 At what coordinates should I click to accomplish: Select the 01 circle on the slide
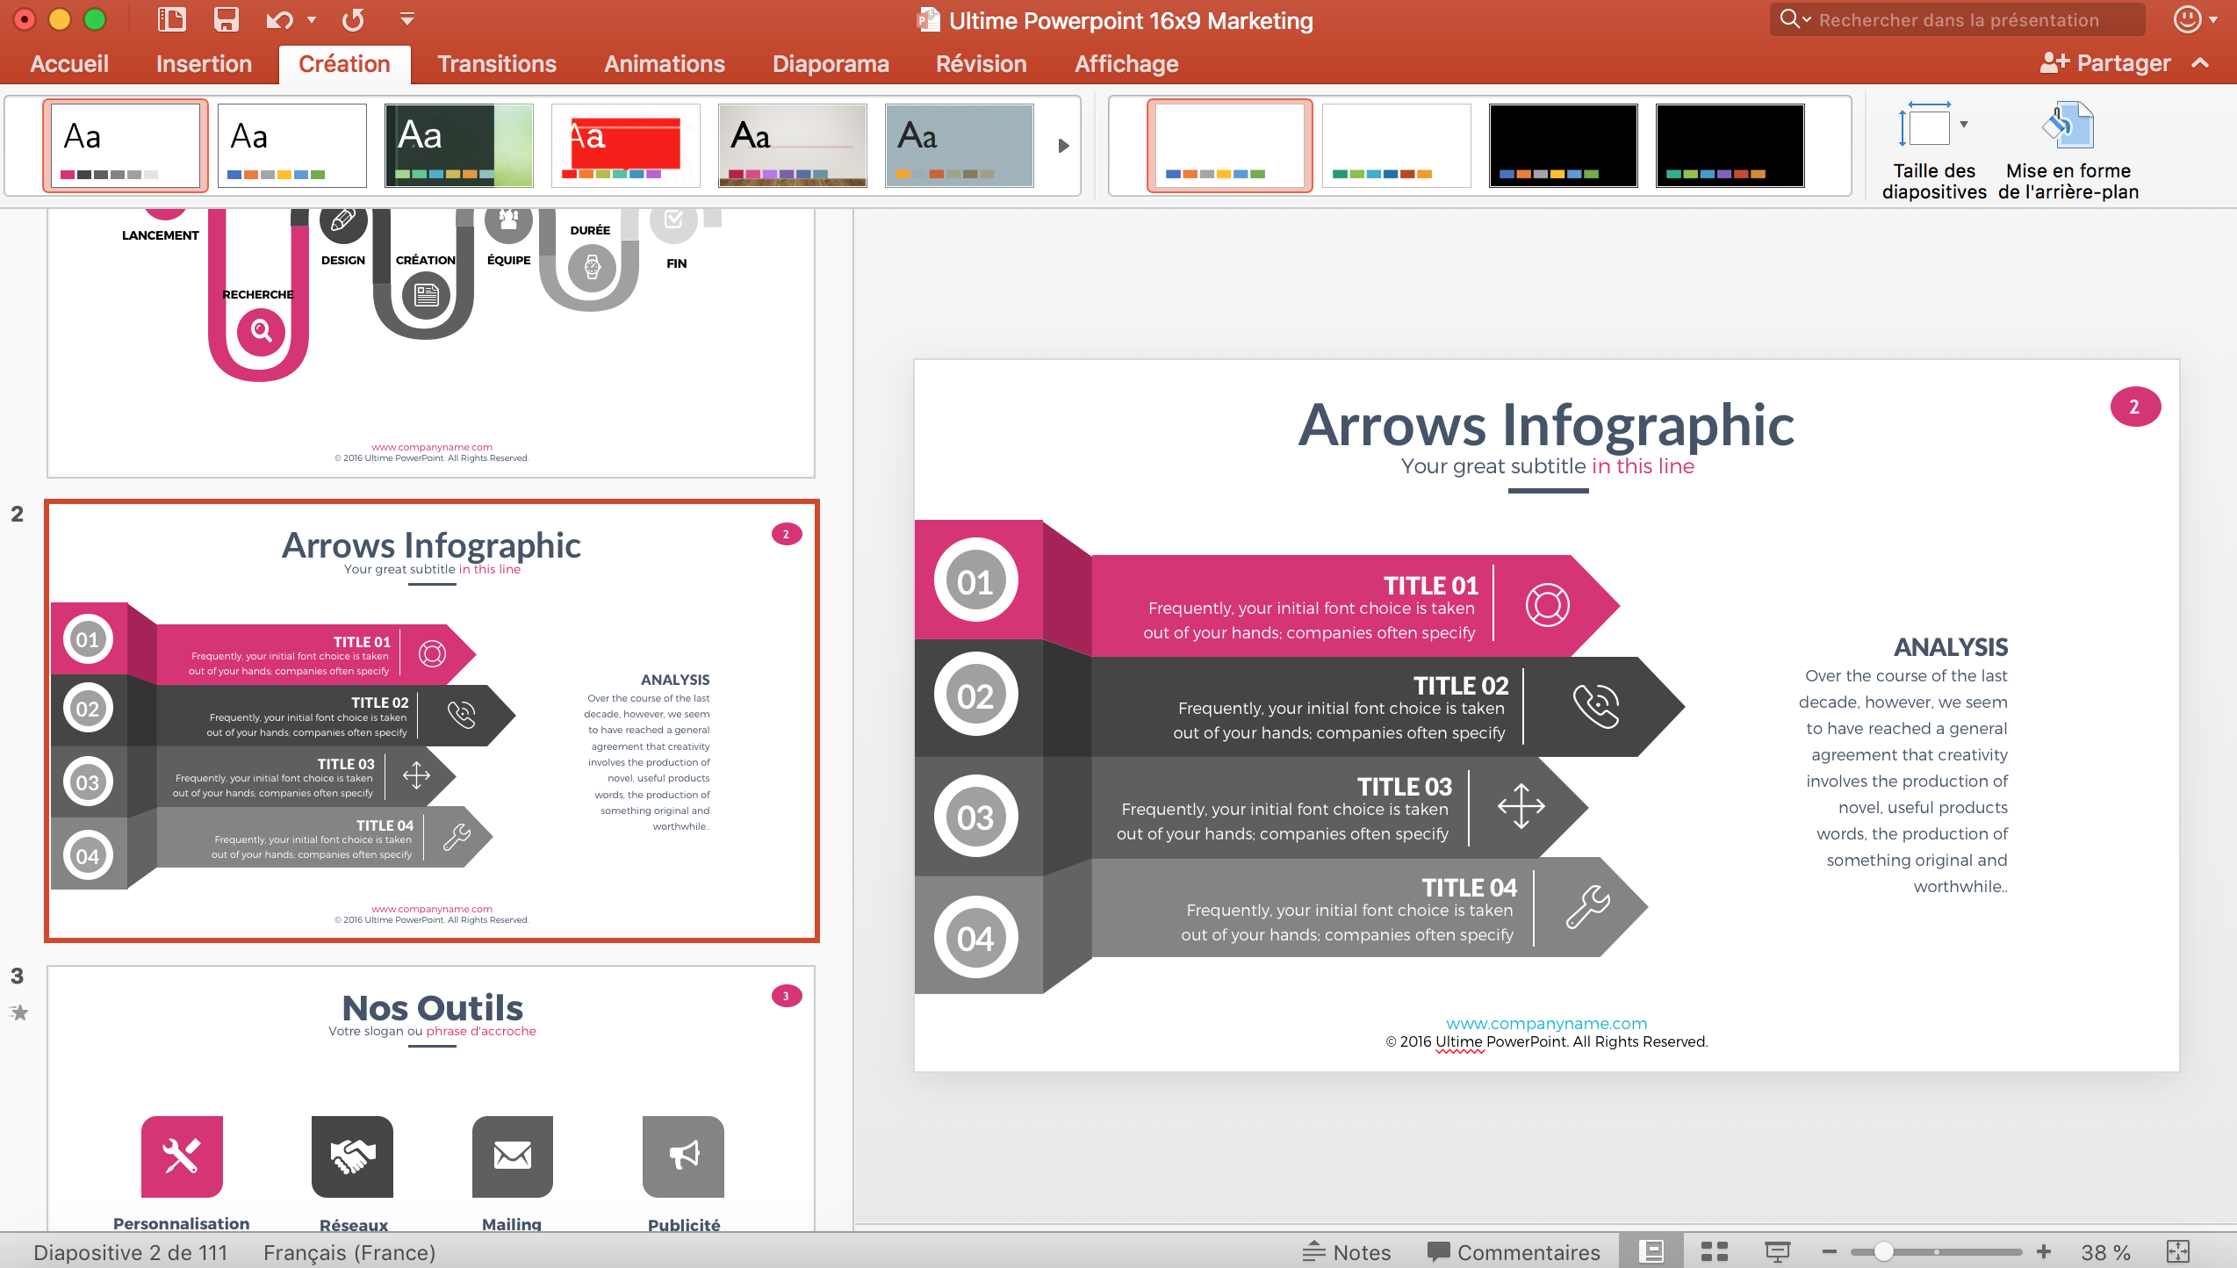click(x=975, y=580)
